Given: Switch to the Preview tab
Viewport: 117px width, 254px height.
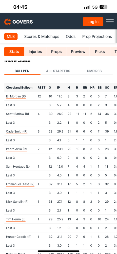Looking at the screenshot, I should [x=78, y=52].
